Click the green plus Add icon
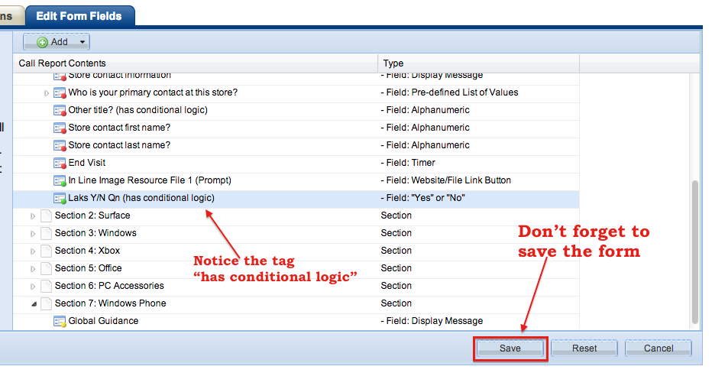The width and height of the screenshot is (712, 376). (43, 42)
